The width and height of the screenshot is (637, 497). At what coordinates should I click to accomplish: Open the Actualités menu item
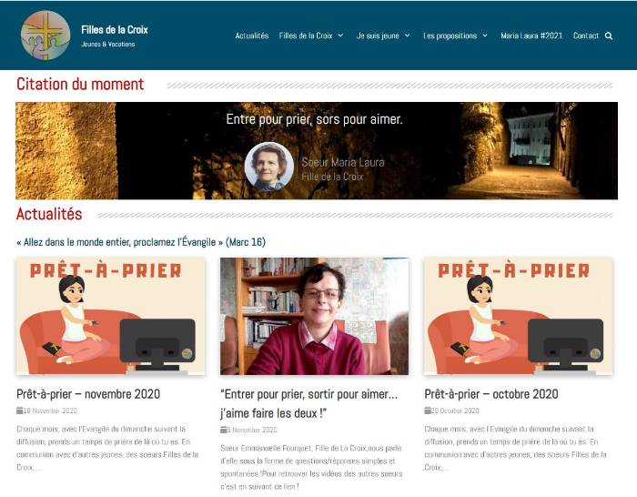tap(252, 35)
